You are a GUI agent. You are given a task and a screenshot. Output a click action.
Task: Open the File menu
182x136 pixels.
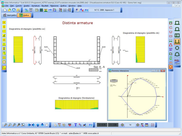7,6
